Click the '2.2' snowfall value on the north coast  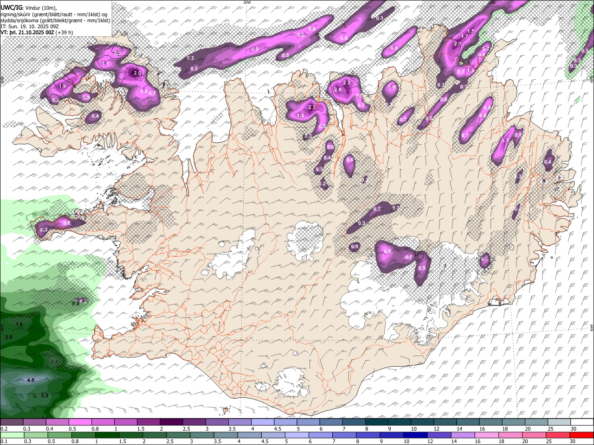(x=346, y=83)
